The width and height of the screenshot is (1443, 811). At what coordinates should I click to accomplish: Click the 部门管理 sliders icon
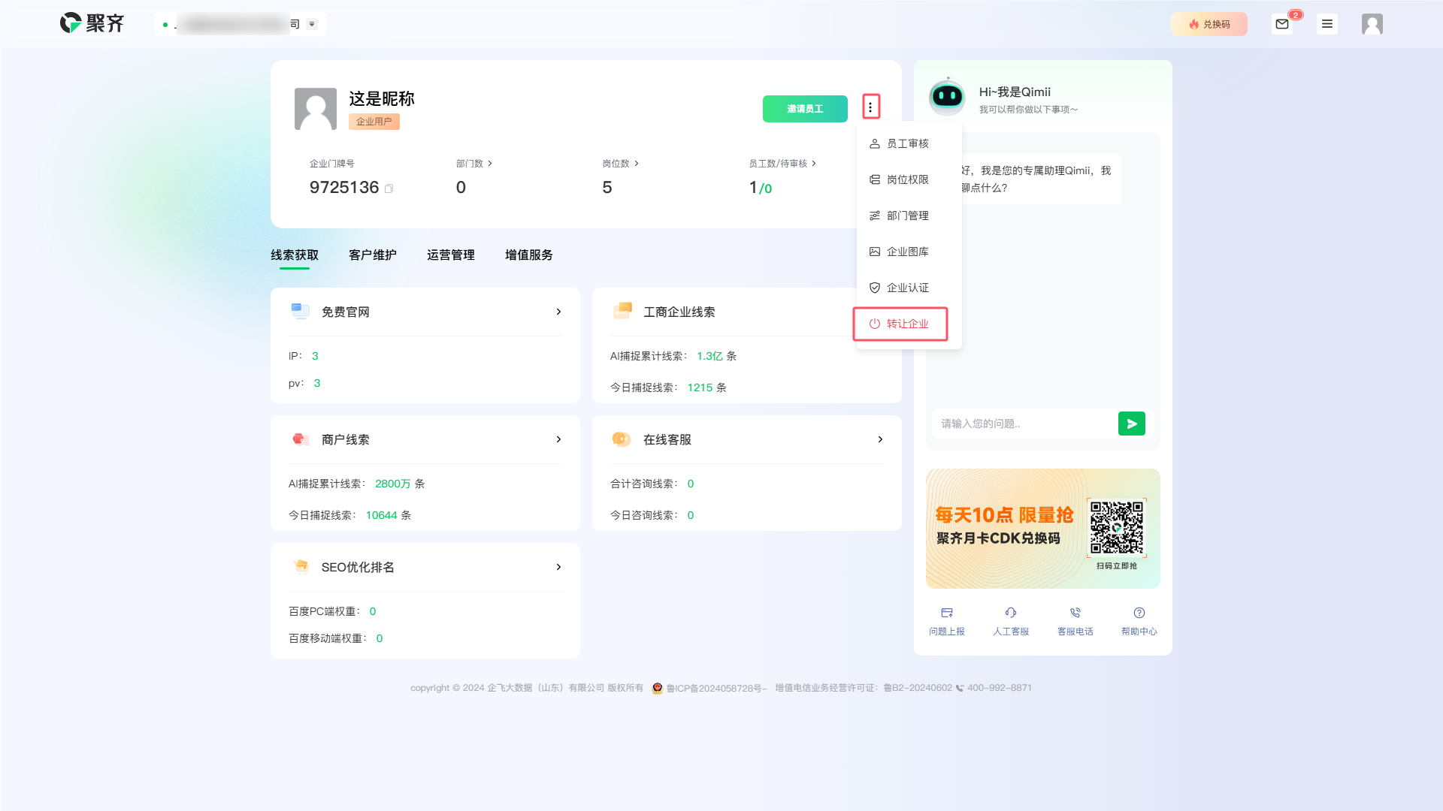coord(875,216)
